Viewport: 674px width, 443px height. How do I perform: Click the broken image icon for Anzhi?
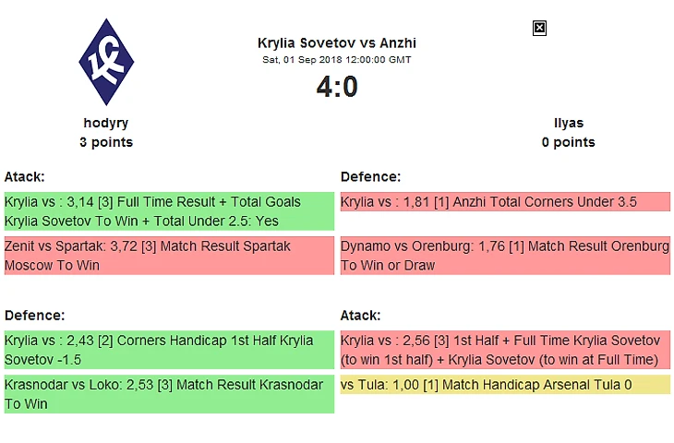(540, 29)
